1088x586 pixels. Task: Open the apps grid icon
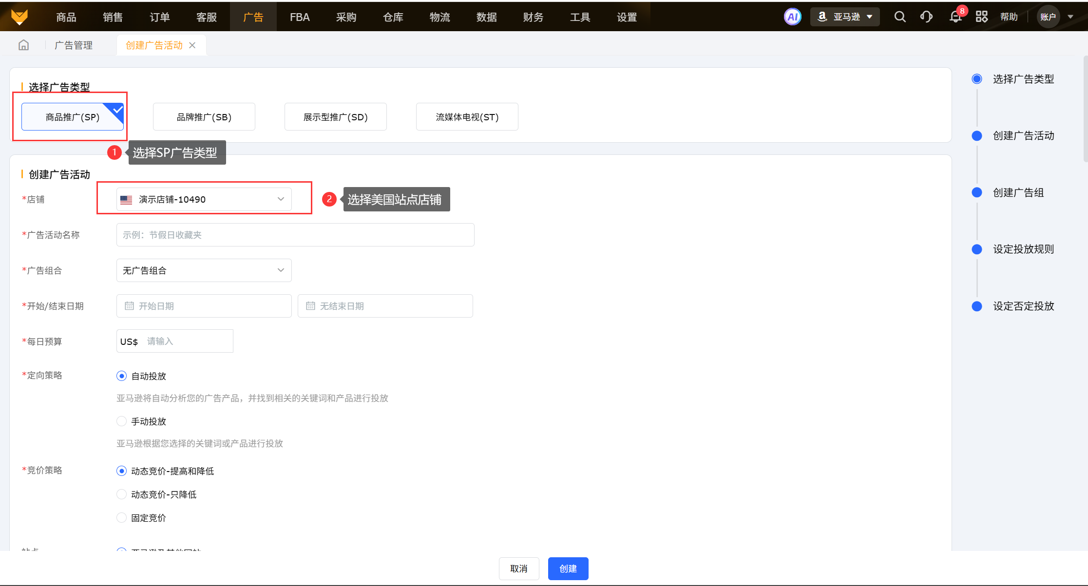point(981,17)
